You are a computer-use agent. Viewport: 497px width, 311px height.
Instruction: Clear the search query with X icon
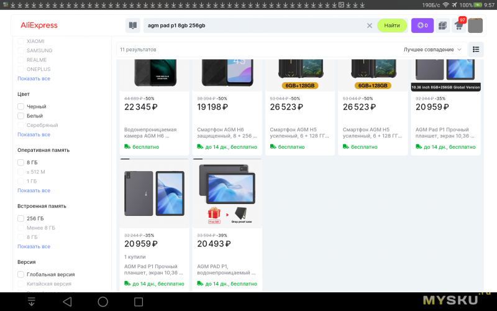(x=369, y=26)
